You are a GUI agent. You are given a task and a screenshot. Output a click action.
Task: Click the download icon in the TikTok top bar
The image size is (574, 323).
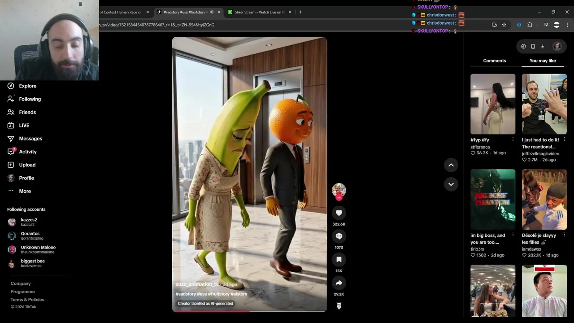tap(542, 46)
